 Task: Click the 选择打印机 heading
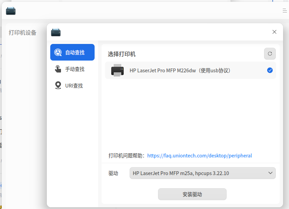click(122, 54)
